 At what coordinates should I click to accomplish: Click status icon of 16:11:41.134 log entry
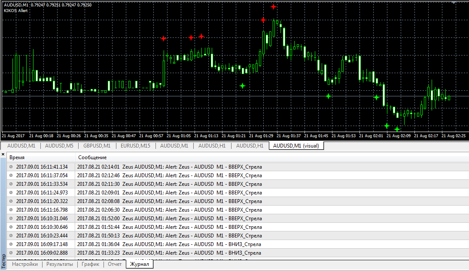[11, 166]
